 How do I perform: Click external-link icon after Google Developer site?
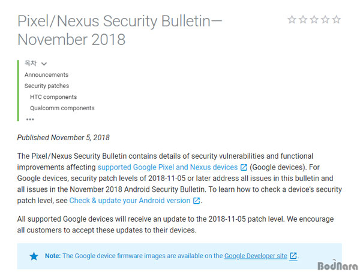pyautogui.click(x=293, y=256)
